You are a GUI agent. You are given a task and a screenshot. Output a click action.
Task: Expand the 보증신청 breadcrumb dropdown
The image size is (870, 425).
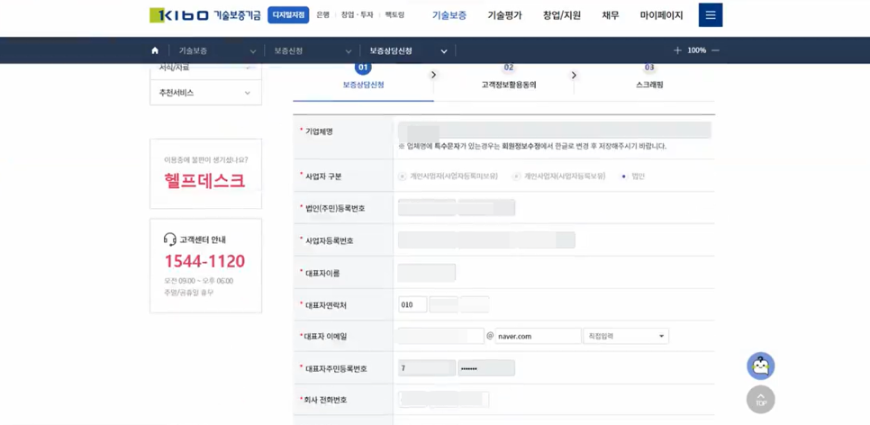313,50
